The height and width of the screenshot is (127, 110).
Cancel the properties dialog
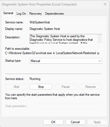(x=75, y=122)
